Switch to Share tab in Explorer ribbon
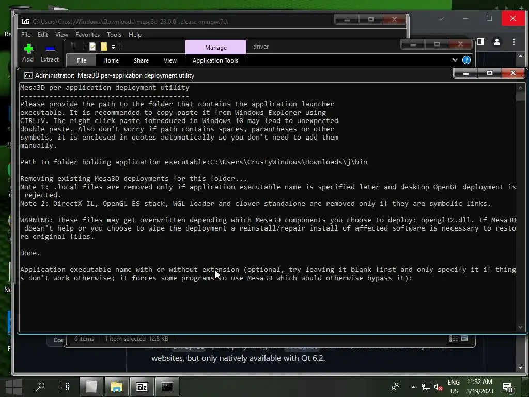 (x=141, y=60)
